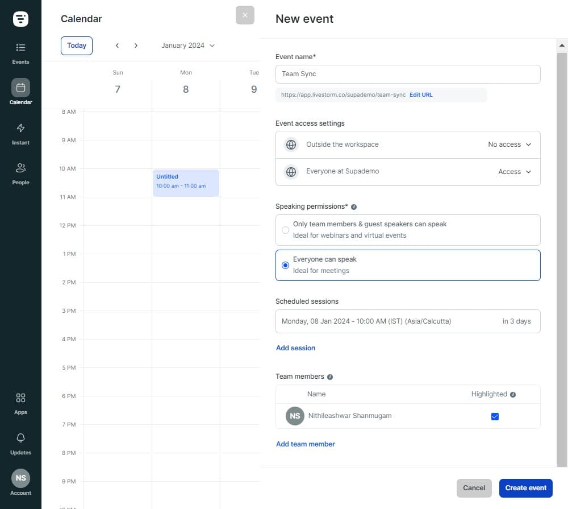Open the Apps grid icon
This screenshot has height=509, width=568.
[x=20, y=403]
